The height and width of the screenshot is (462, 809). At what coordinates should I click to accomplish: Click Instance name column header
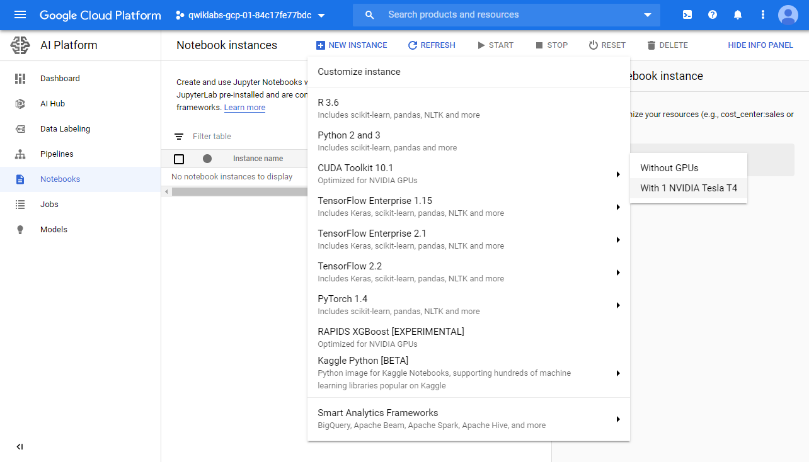coord(258,159)
